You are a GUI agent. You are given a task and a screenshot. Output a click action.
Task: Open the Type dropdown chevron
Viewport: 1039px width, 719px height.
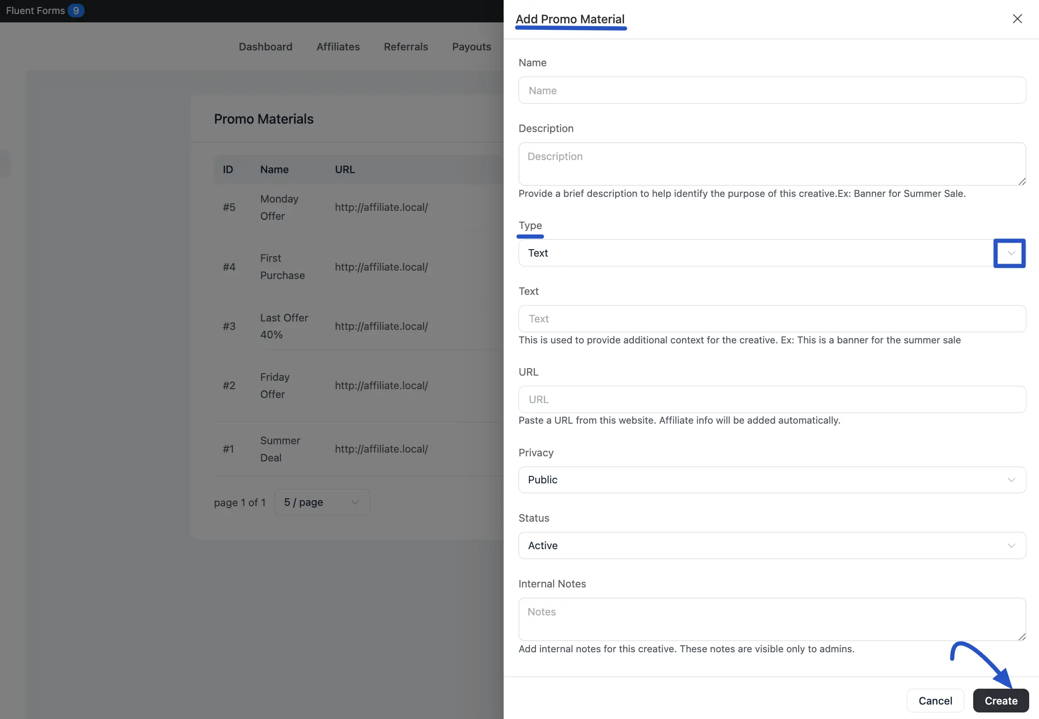click(1011, 253)
